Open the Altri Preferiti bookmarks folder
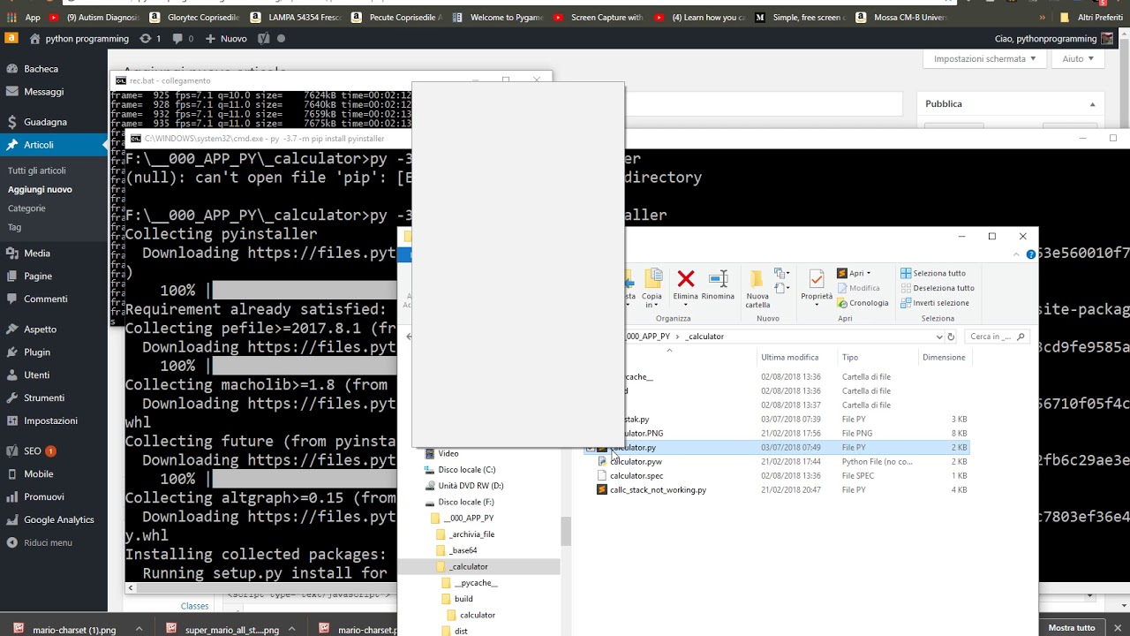1130x636 pixels. (1091, 17)
